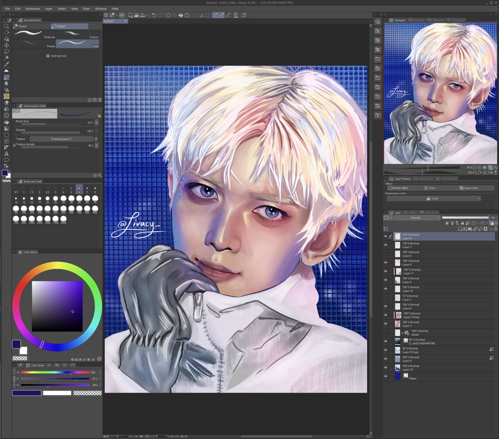Click Quick Access icon in right dock
Screen dimensions: 499x439
[378, 22]
